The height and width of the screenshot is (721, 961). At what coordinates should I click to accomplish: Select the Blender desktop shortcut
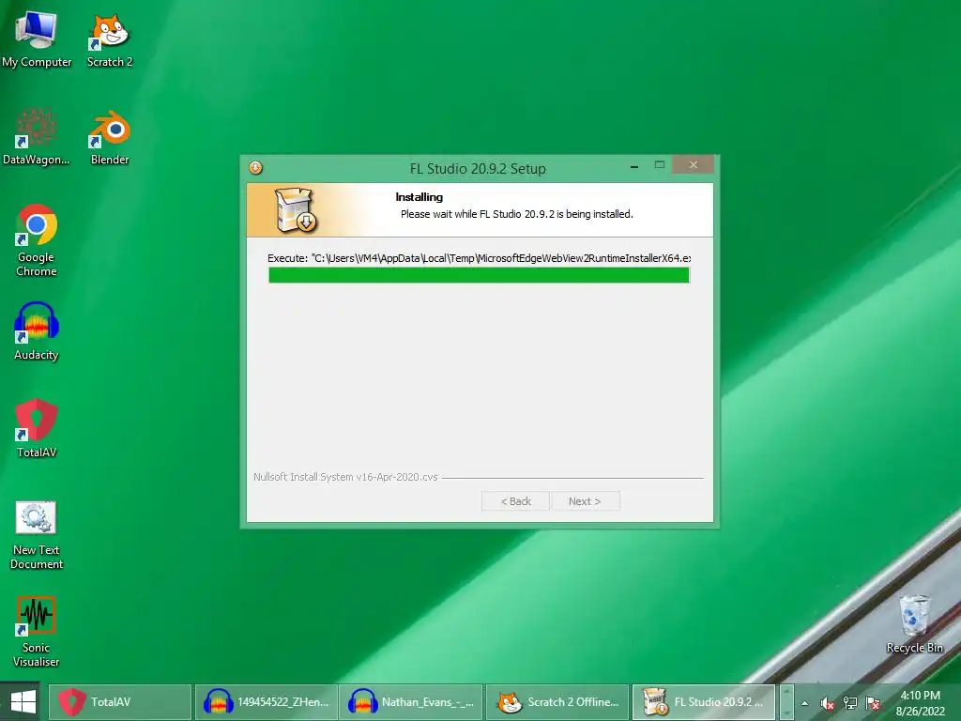110,137
